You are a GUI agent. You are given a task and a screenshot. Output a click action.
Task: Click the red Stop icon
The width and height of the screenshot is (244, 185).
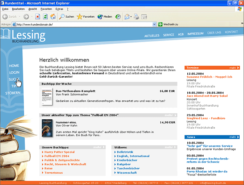pos(37,17)
